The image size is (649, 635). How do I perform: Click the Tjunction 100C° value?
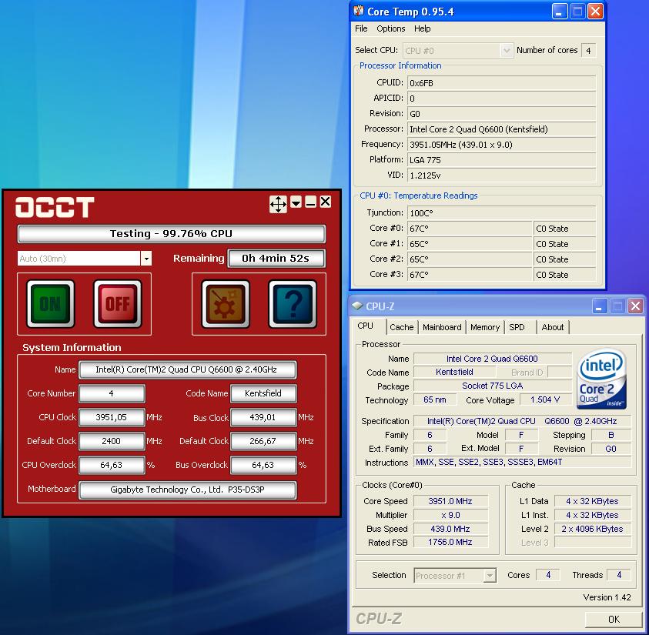(x=502, y=213)
